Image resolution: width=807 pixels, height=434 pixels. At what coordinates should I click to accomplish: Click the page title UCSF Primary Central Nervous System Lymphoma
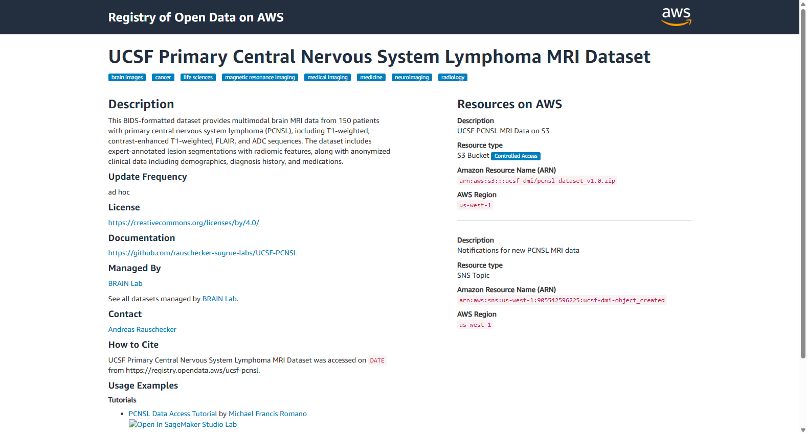pyautogui.click(x=379, y=56)
